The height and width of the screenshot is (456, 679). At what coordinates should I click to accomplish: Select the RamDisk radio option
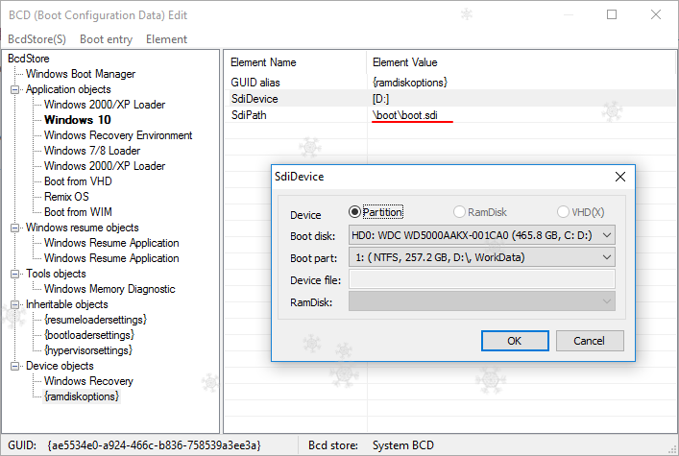coord(480,212)
